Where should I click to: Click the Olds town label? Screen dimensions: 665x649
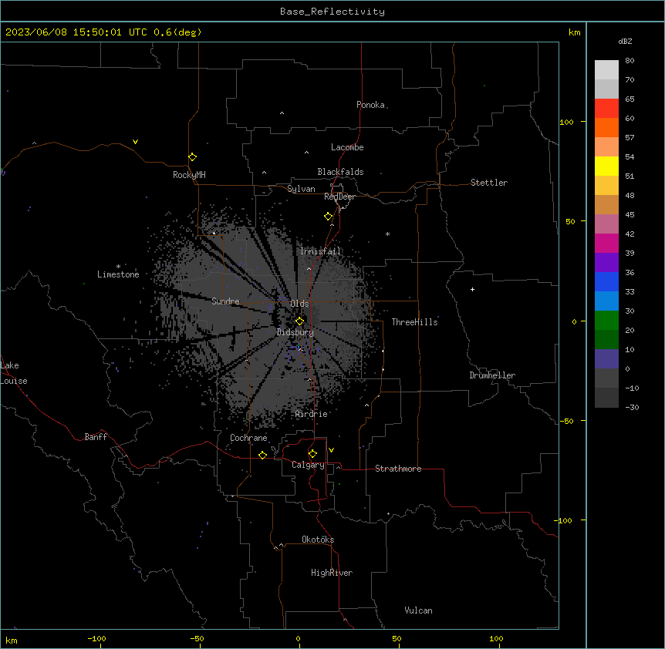tap(299, 304)
